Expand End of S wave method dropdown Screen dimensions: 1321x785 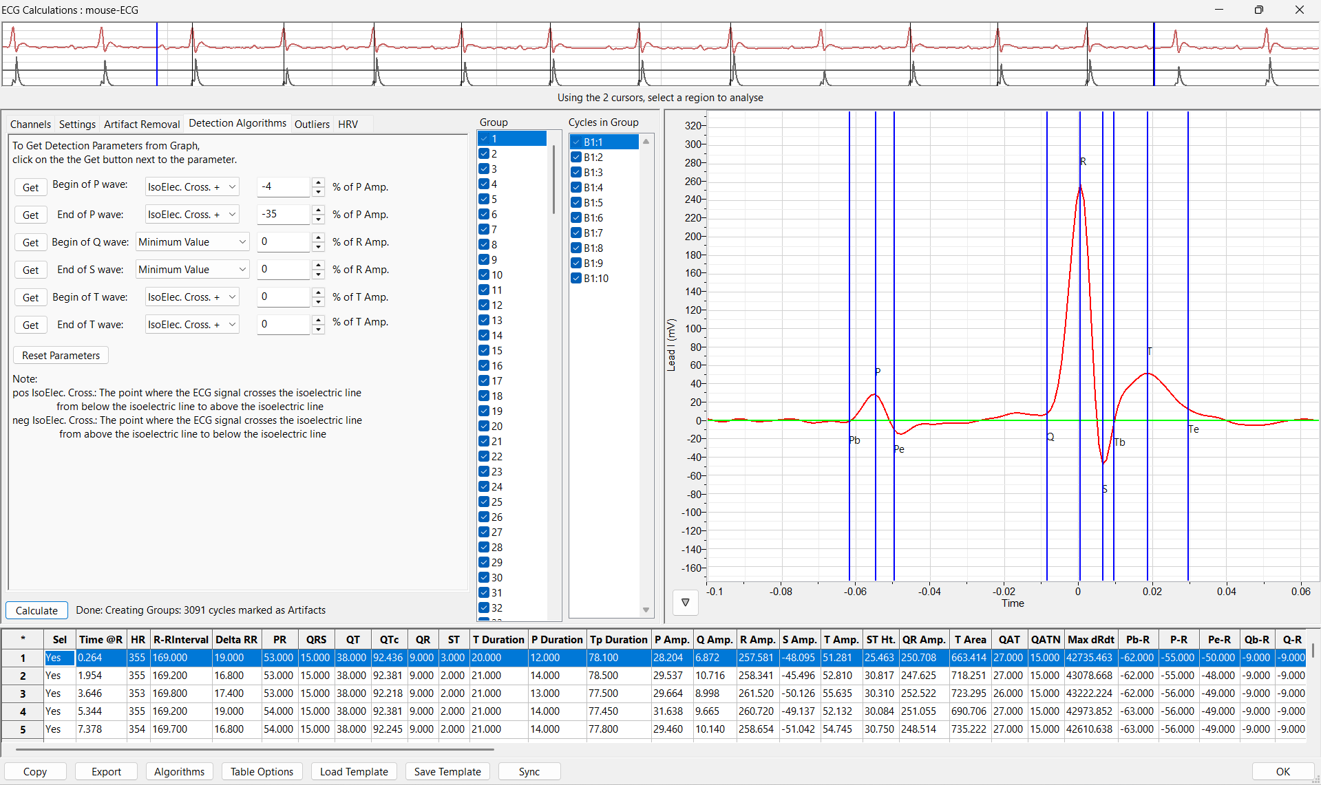tap(192, 270)
